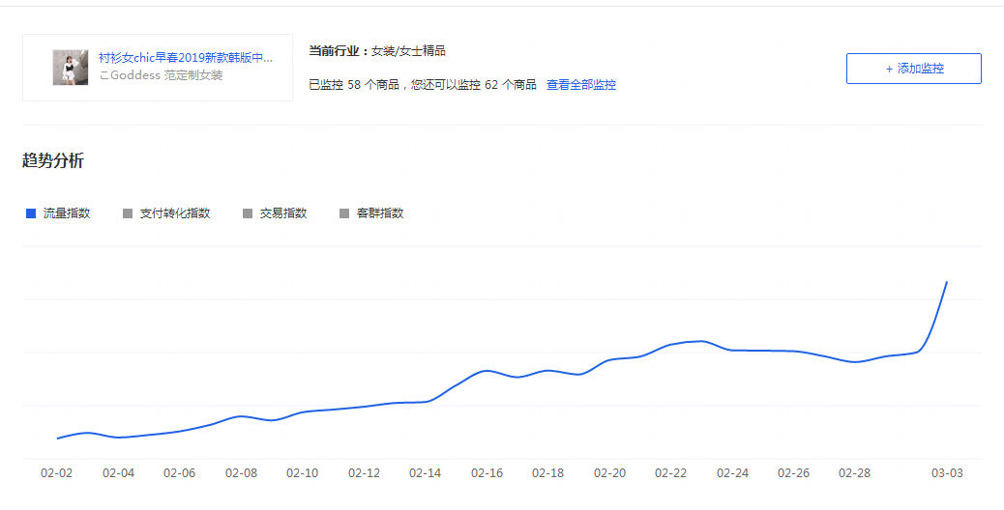
Task: Click the 02-08 axis date label
Action: (x=242, y=473)
